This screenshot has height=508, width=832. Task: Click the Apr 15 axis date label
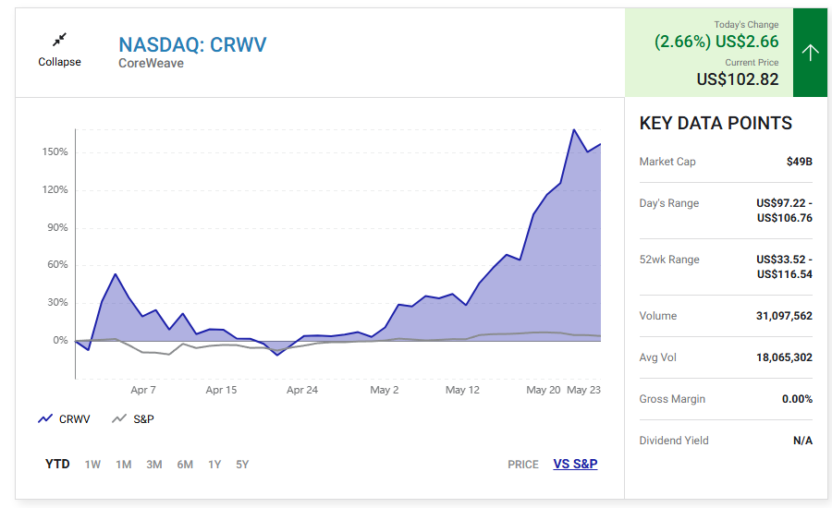point(221,391)
